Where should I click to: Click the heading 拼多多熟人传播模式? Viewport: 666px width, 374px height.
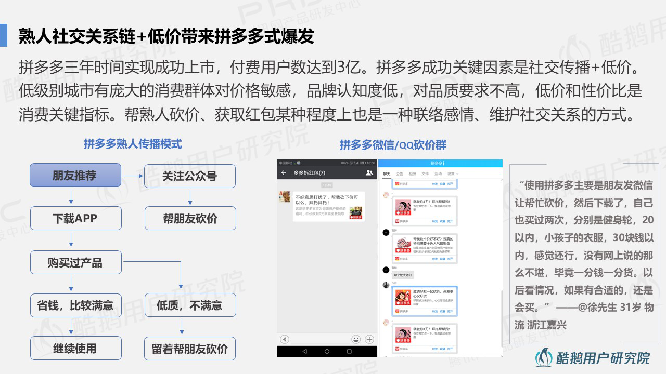[x=133, y=144]
